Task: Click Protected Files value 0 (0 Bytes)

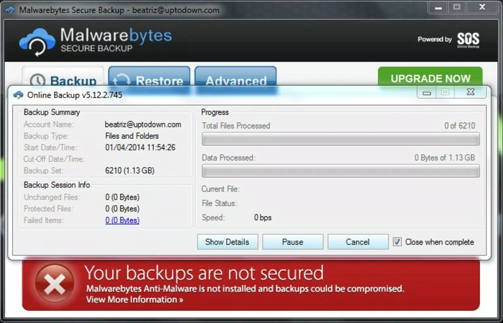Action: point(122,209)
